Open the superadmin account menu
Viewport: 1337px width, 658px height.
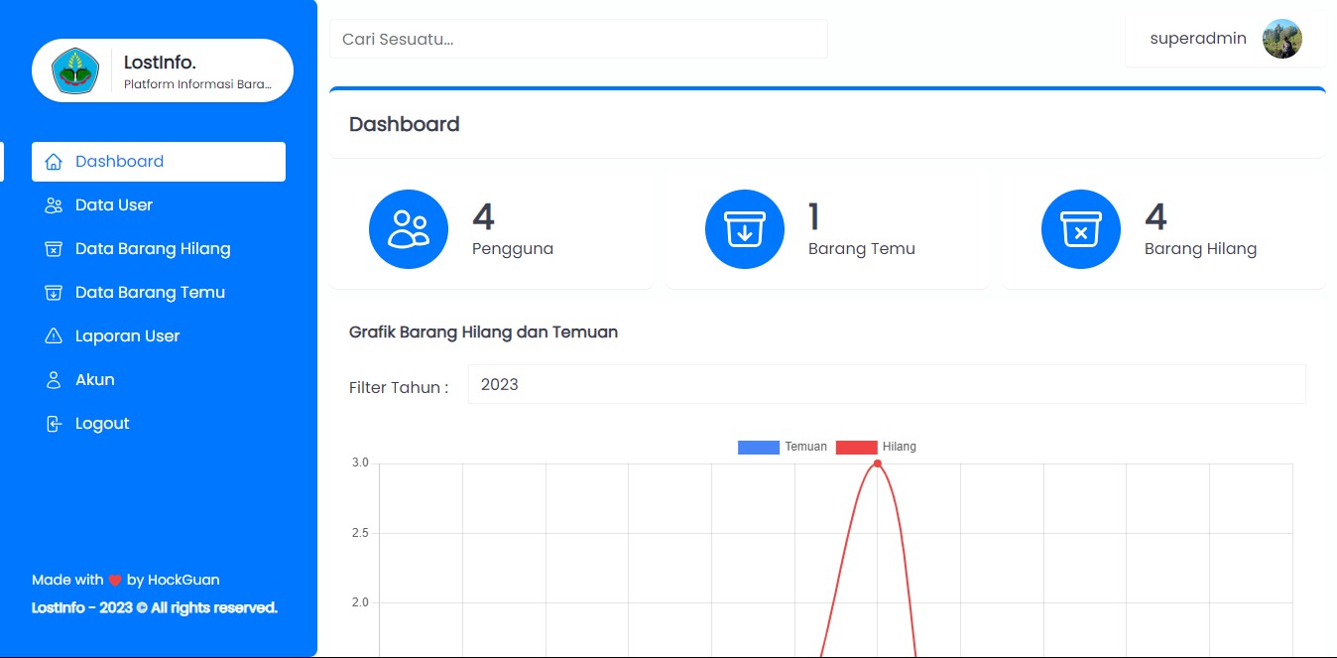pos(1225,39)
